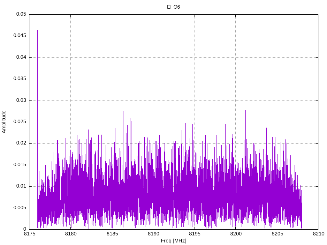Pick the 8190 x-axis tick label
This screenshot has width=327, height=245.
pyautogui.click(x=153, y=234)
